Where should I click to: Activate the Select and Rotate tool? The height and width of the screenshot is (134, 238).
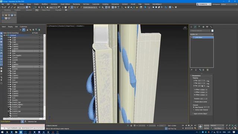(x=42, y=7)
